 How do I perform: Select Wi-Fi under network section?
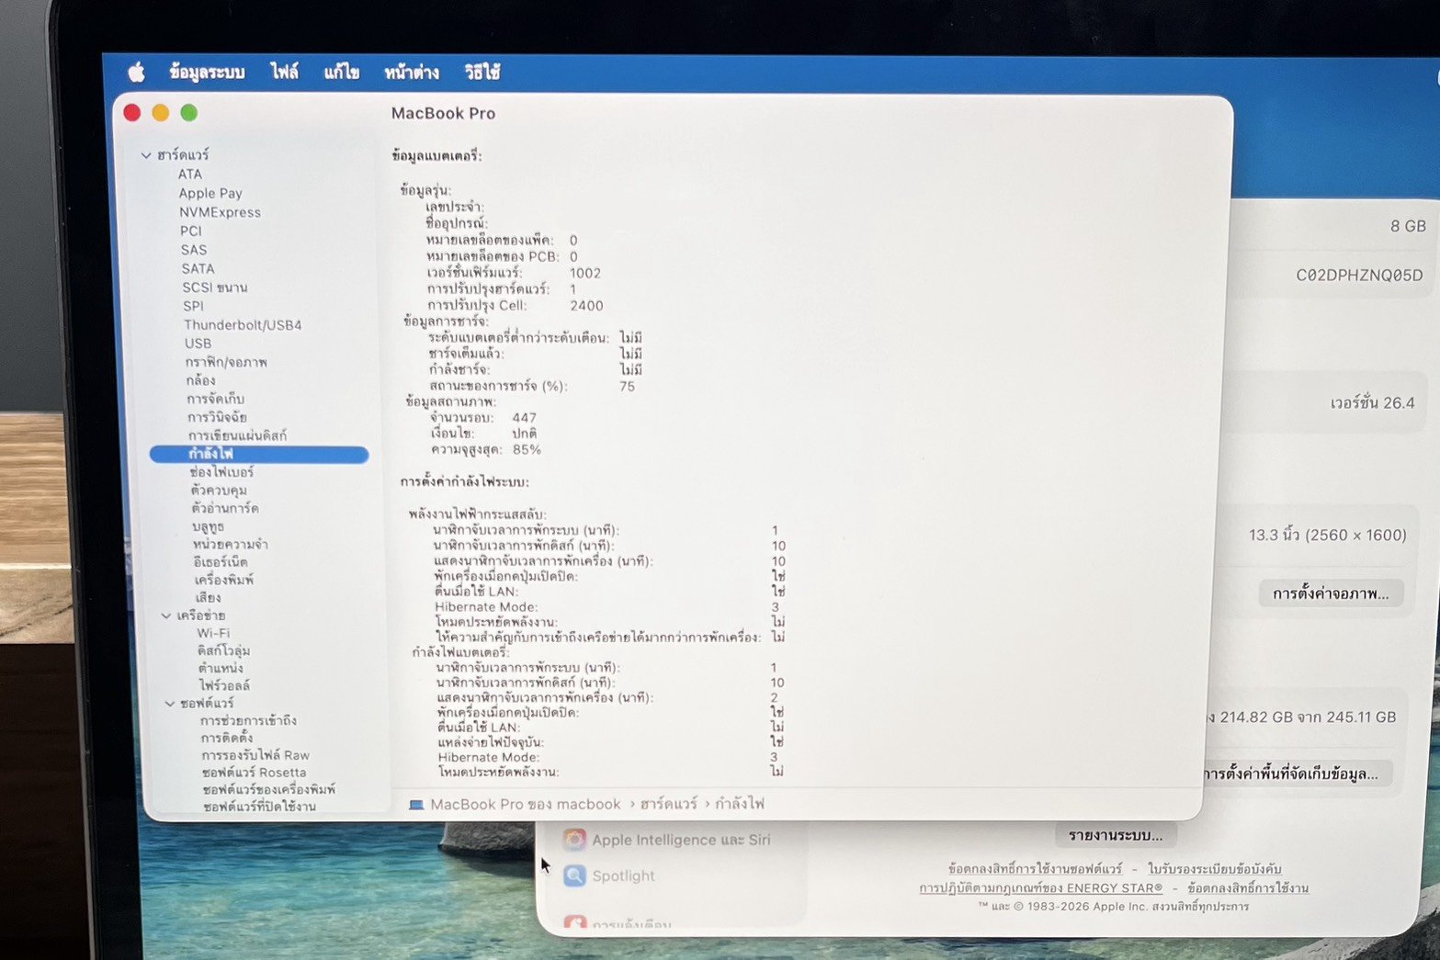[x=213, y=633]
